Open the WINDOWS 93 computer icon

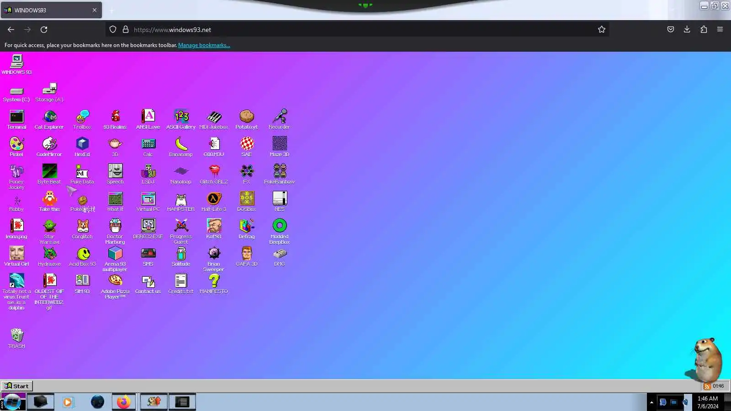[x=16, y=64]
